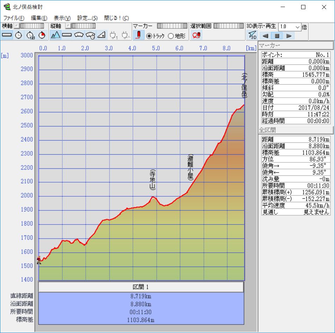
Task: Switch horizontal axis to clock time
Action: point(19,35)
